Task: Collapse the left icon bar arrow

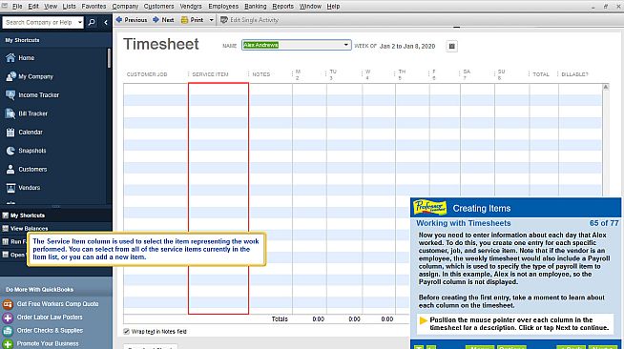Action: [106, 23]
